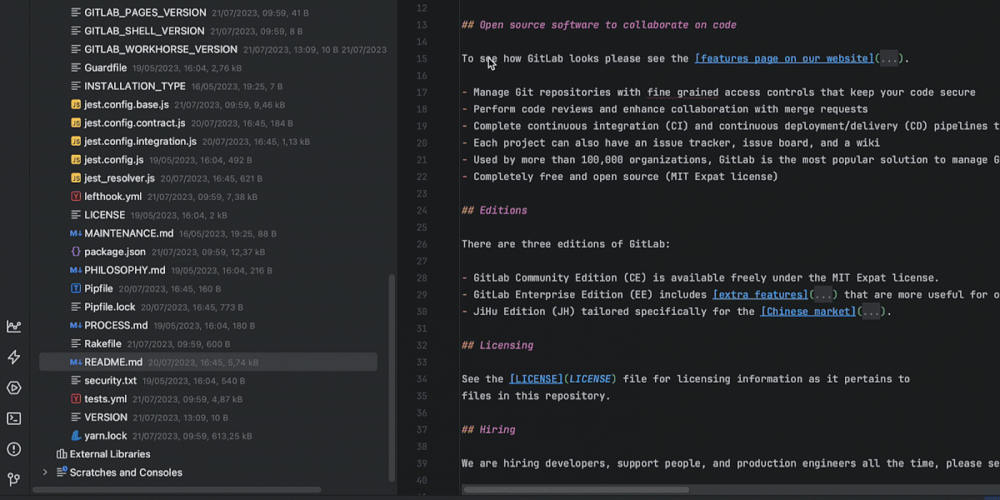Click the features page on our website link

tap(783, 59)
